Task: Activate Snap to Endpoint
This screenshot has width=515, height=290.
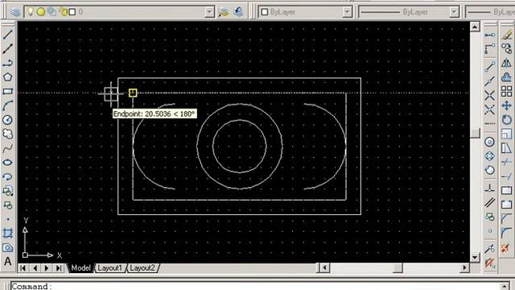Action: click(490, 67)
